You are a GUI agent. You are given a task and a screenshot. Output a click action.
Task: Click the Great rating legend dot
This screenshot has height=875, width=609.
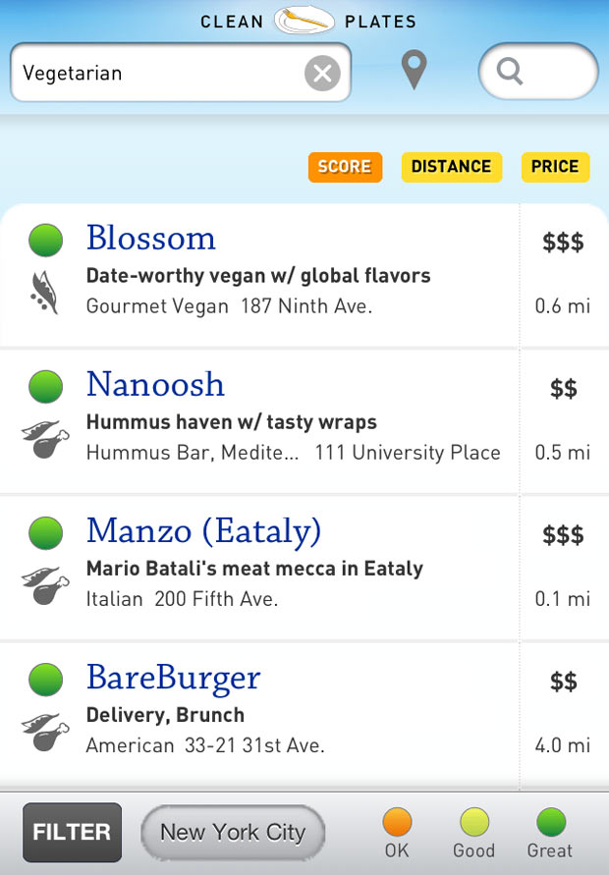550,825
